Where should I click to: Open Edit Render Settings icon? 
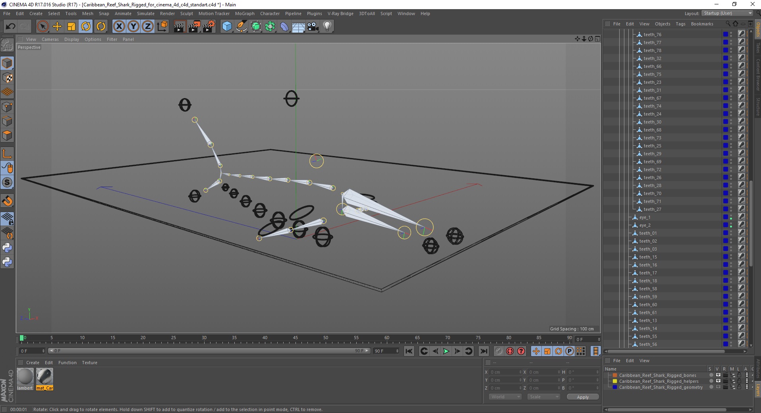209,27
